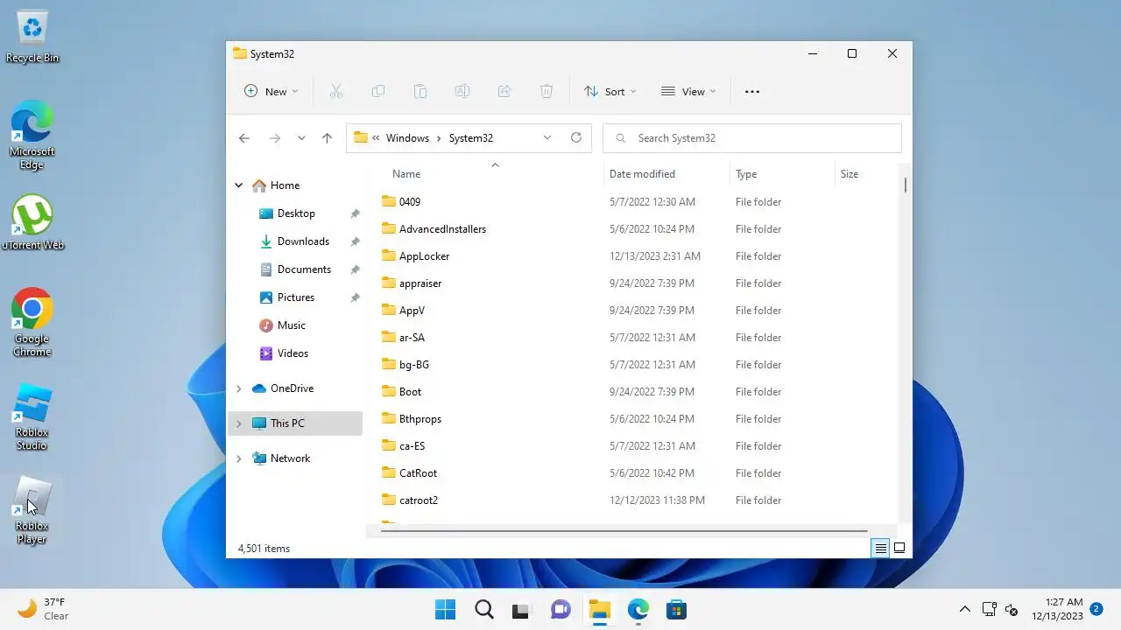Image resolution: width=1121 pixels, height=630 pixels.
Task: Open Chat app on taskbar
Action: (x=560, y=609)
